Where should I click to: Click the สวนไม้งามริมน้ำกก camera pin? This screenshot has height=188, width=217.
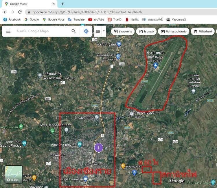pyautogui.click(x=132, y=114)
